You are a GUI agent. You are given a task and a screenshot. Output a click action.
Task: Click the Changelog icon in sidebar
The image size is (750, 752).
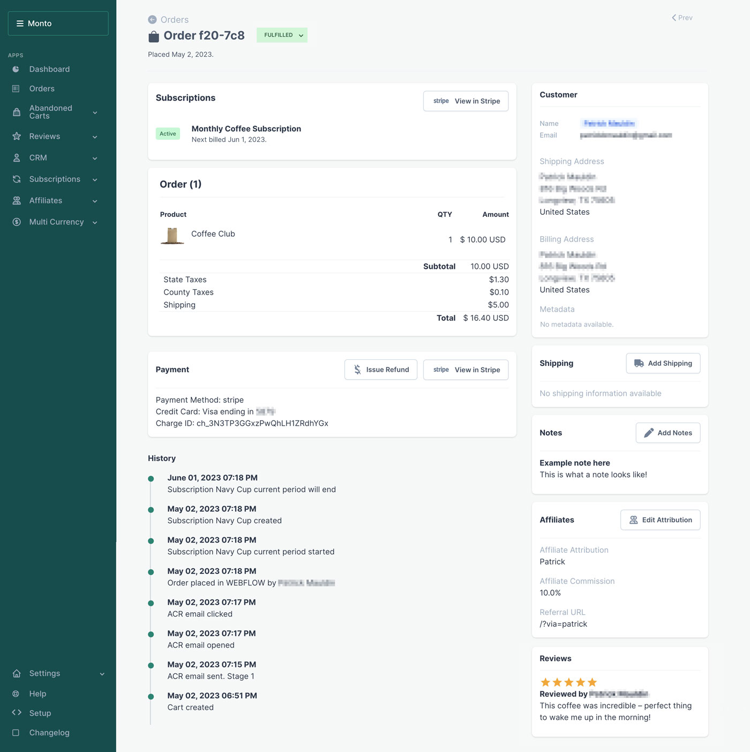pyautogui.click(x=17, y=732)
